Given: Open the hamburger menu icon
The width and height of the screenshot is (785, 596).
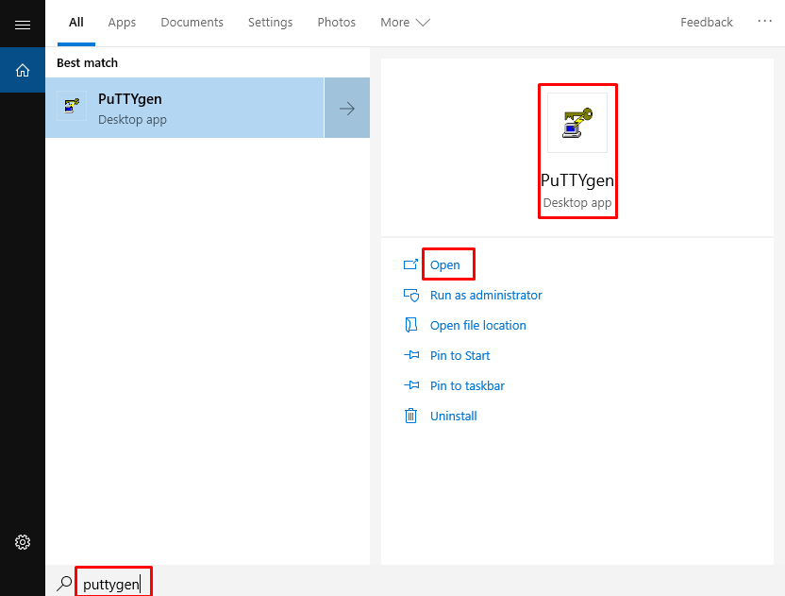Looking at the screenshot, I should coord(23,25).
